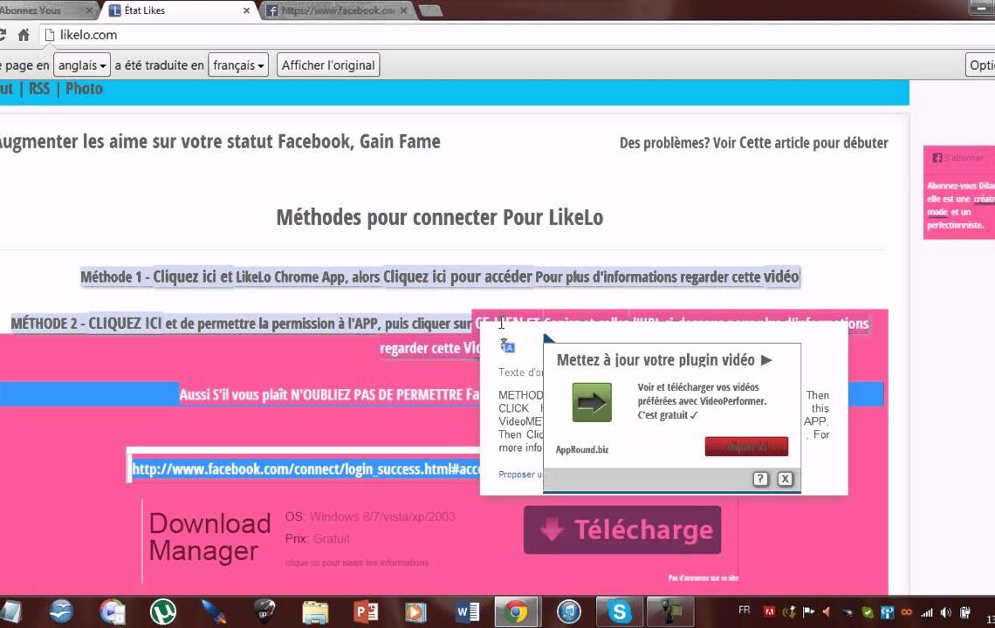Expand the 'français' target language dropdown
This screenshot has width=995, height=628.
(239, 65)
